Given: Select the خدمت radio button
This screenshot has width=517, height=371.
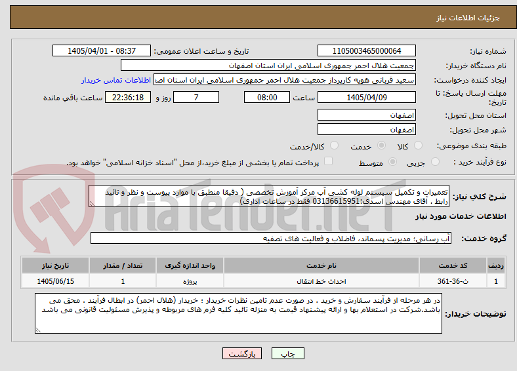Looking at the screenshot, I should [x=381, y=146].
